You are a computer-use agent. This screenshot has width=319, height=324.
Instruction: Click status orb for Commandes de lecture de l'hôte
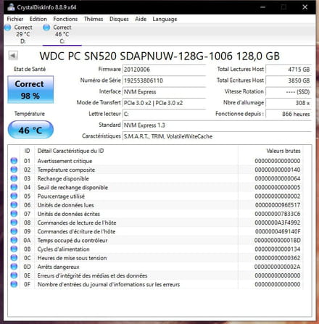[x=14, y=223]
